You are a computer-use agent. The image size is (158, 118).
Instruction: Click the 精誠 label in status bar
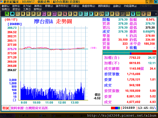click(x=6, y=108)
